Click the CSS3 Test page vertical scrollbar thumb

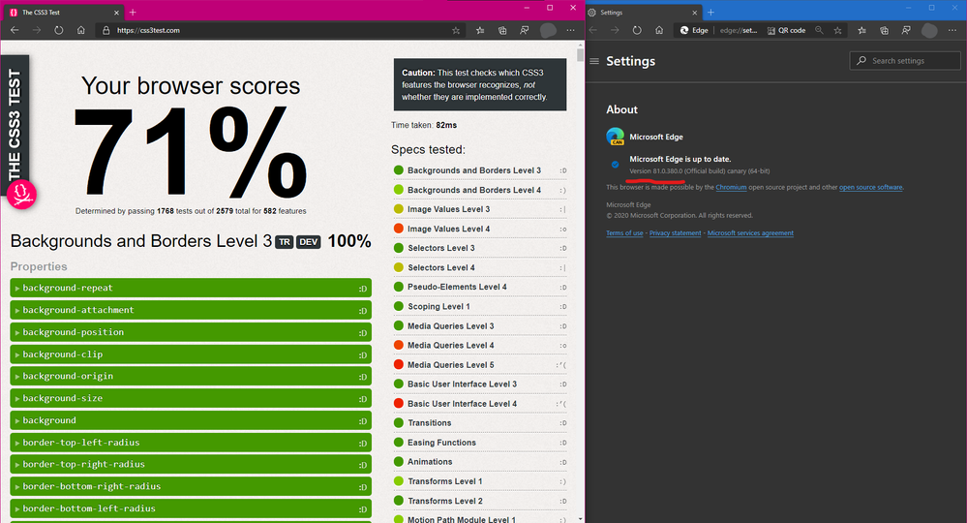coord(580,55)
